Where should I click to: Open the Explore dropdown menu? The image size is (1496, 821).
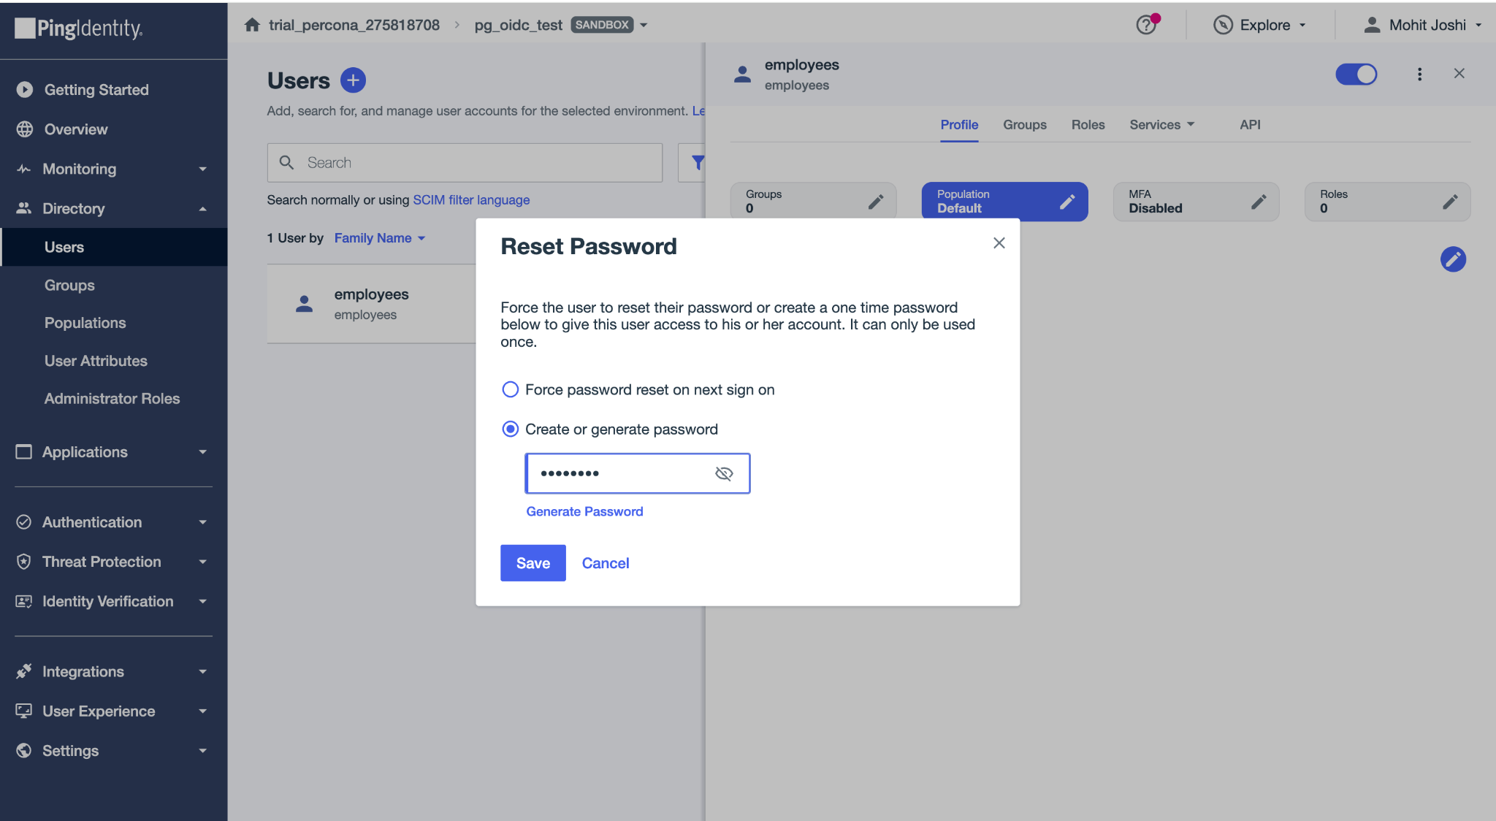[x=1260, y=25]
